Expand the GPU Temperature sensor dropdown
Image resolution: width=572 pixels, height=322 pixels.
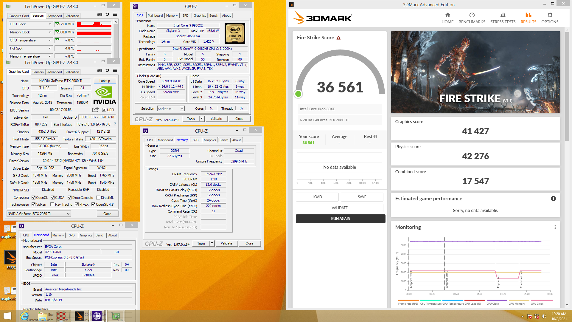(50, 40)
